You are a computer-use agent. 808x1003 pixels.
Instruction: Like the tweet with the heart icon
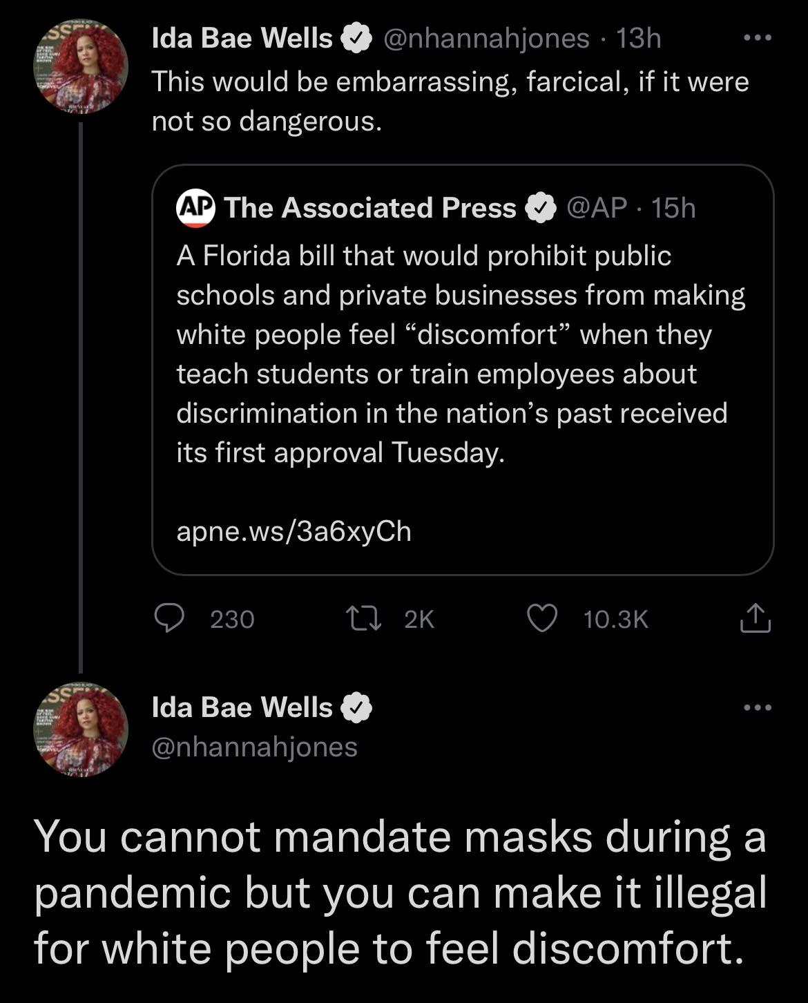coord(542,618)
